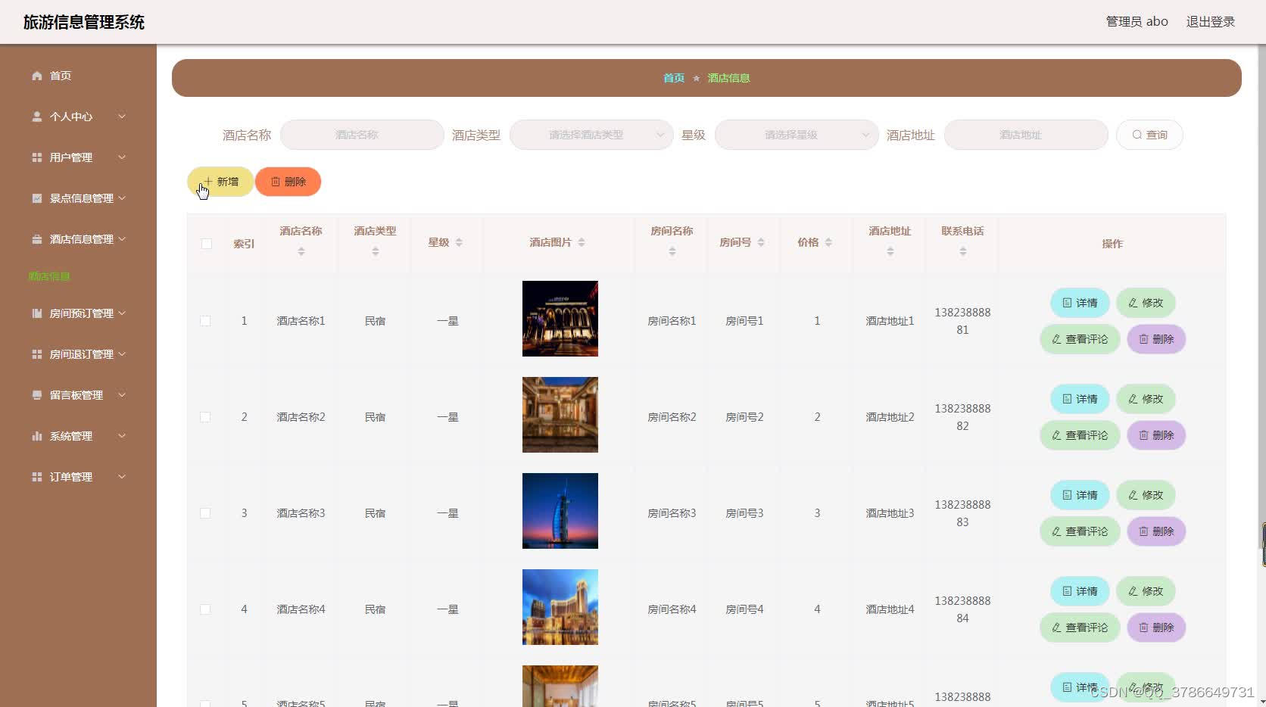This screenshot has width=1266, height=707.
Task: Open hotel image thumbnail for 酒店名称2
Action: point(560,415)
